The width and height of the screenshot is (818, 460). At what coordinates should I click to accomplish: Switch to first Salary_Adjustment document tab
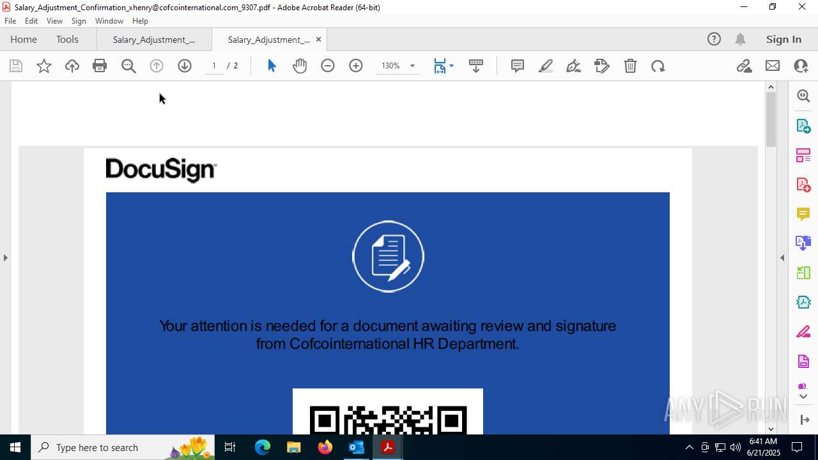(154, 40)
